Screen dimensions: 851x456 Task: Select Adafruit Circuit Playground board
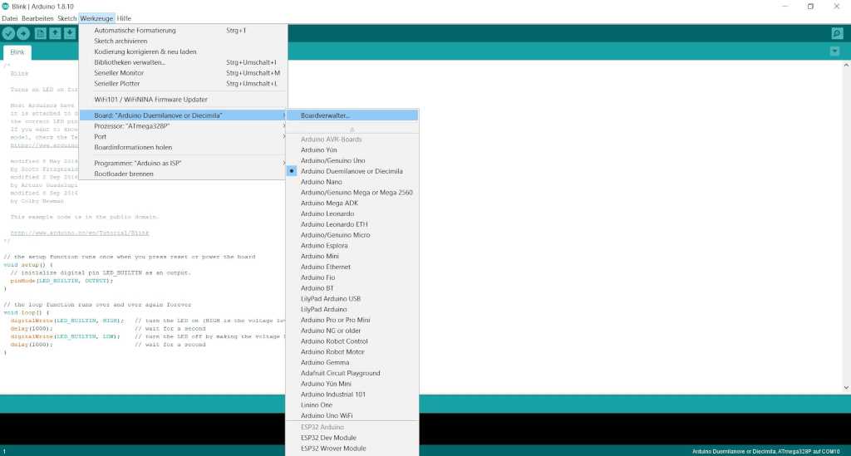click(x=352, y=373)
